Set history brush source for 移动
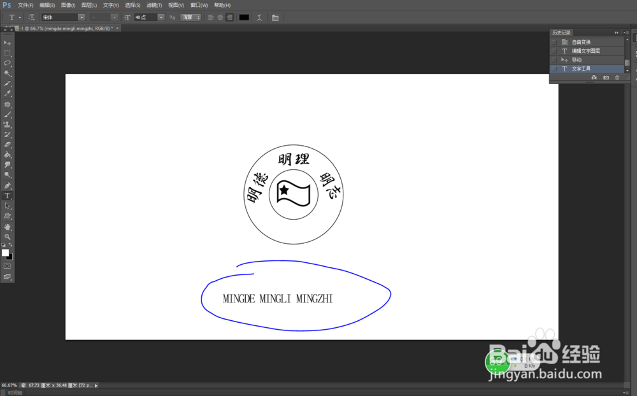Image resolution: width=637 pixels, height=396 pixels. point(554,60)
